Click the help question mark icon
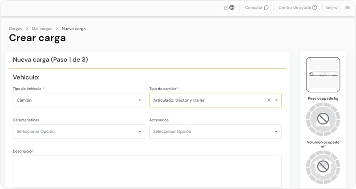 point(315,8)
